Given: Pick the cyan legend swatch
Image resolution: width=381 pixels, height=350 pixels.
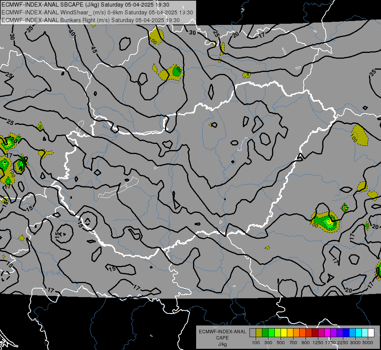Looking at the screenshot, I should pos(359,332).
